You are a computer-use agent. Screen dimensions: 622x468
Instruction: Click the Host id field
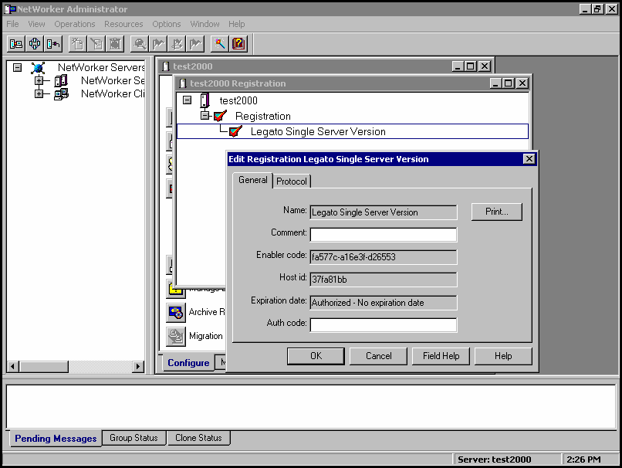coord(384,280)
